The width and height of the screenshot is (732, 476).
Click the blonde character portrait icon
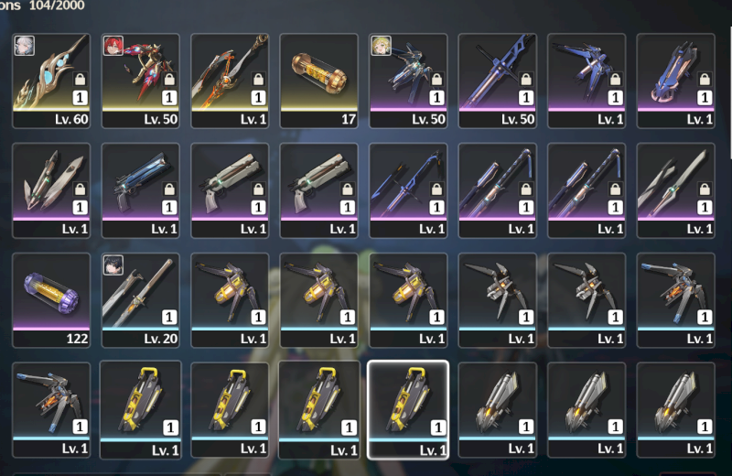click(381, 46)
